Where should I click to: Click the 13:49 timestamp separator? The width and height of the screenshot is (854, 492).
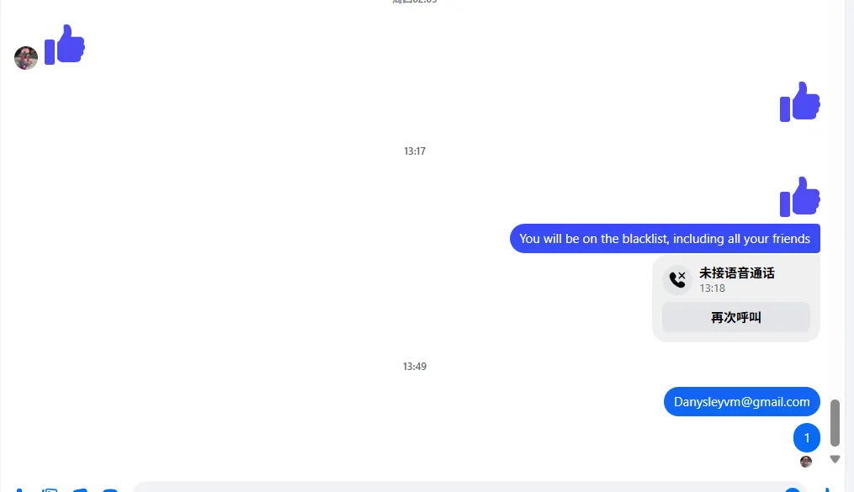[415, 367]
